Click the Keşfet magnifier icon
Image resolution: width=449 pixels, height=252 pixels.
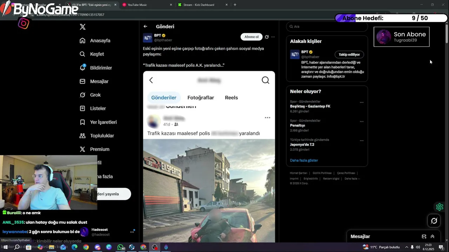coord(82,54)
